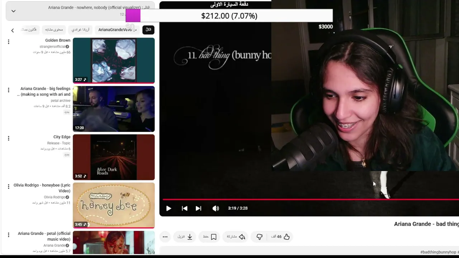459x258 pixels.
Task: Expand the up-next queue panel chevron
Action: pyautogui.click(x=13, y=11)
